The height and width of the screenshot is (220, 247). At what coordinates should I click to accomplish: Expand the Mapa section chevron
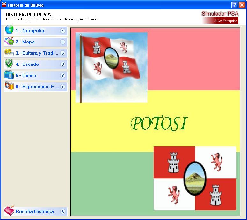click(x=63, y=42)
